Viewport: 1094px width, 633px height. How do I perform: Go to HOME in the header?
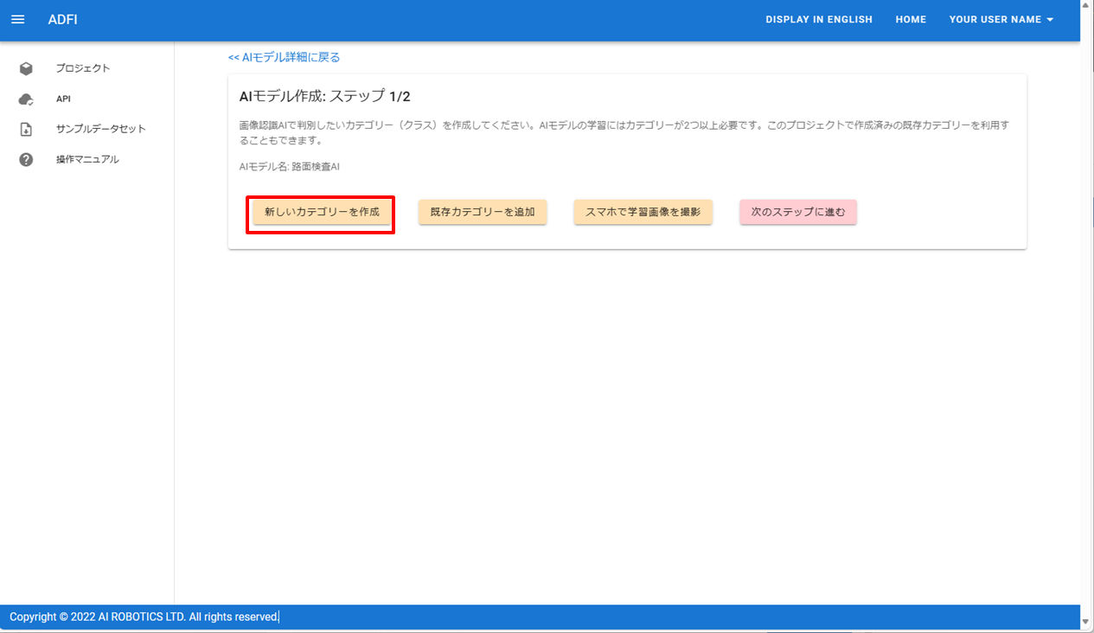click(911, 19)
